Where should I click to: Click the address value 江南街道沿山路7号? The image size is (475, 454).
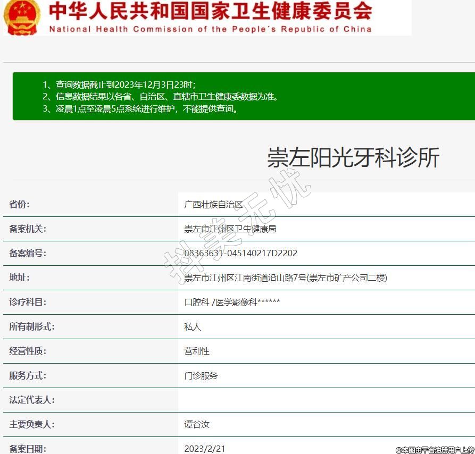point(285,278)
